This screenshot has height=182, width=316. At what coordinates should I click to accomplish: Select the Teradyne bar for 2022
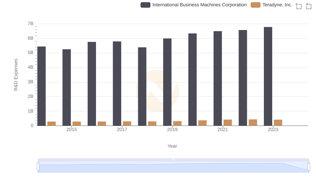[253, 122]
